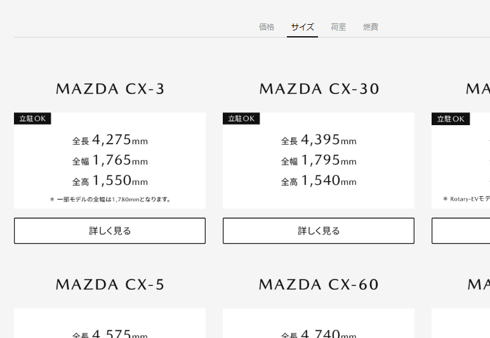Click the MAZDA CX-5 heading
Screen dimensions: 490x338
click(x=110, y=285)
